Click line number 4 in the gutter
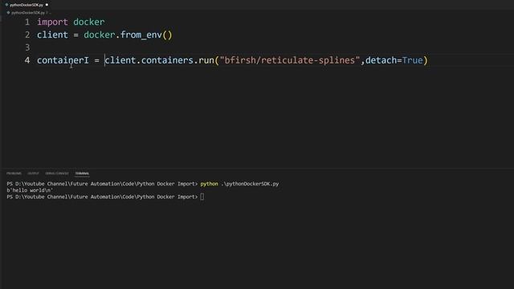Viewport: 514px width, 289px height. 27,61
